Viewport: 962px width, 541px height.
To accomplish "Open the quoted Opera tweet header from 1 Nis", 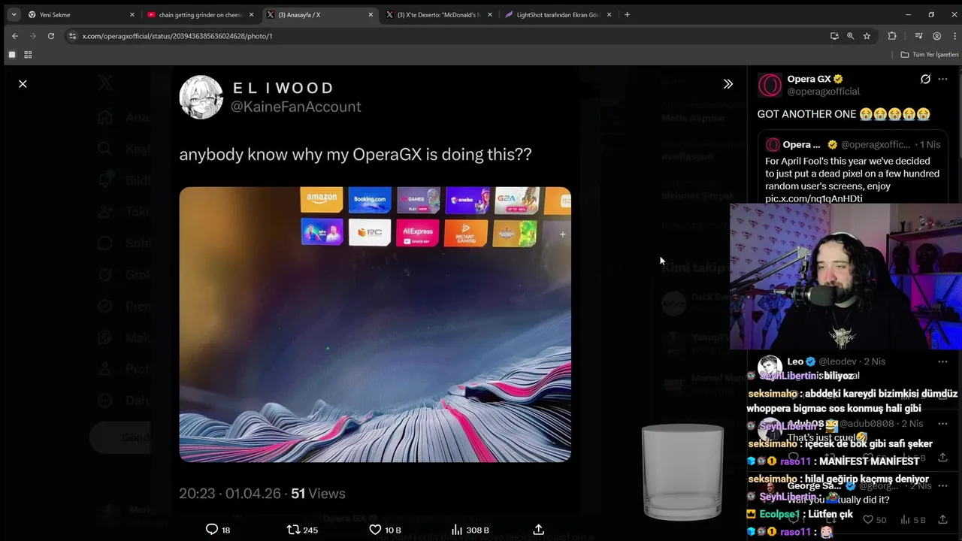I will [x=853, y=144].
